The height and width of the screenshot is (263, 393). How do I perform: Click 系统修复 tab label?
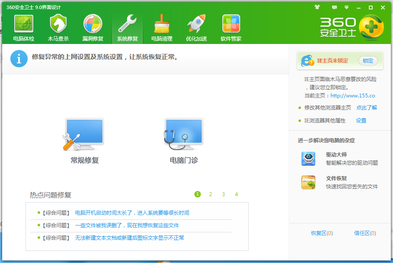click(x=127, y=39)
